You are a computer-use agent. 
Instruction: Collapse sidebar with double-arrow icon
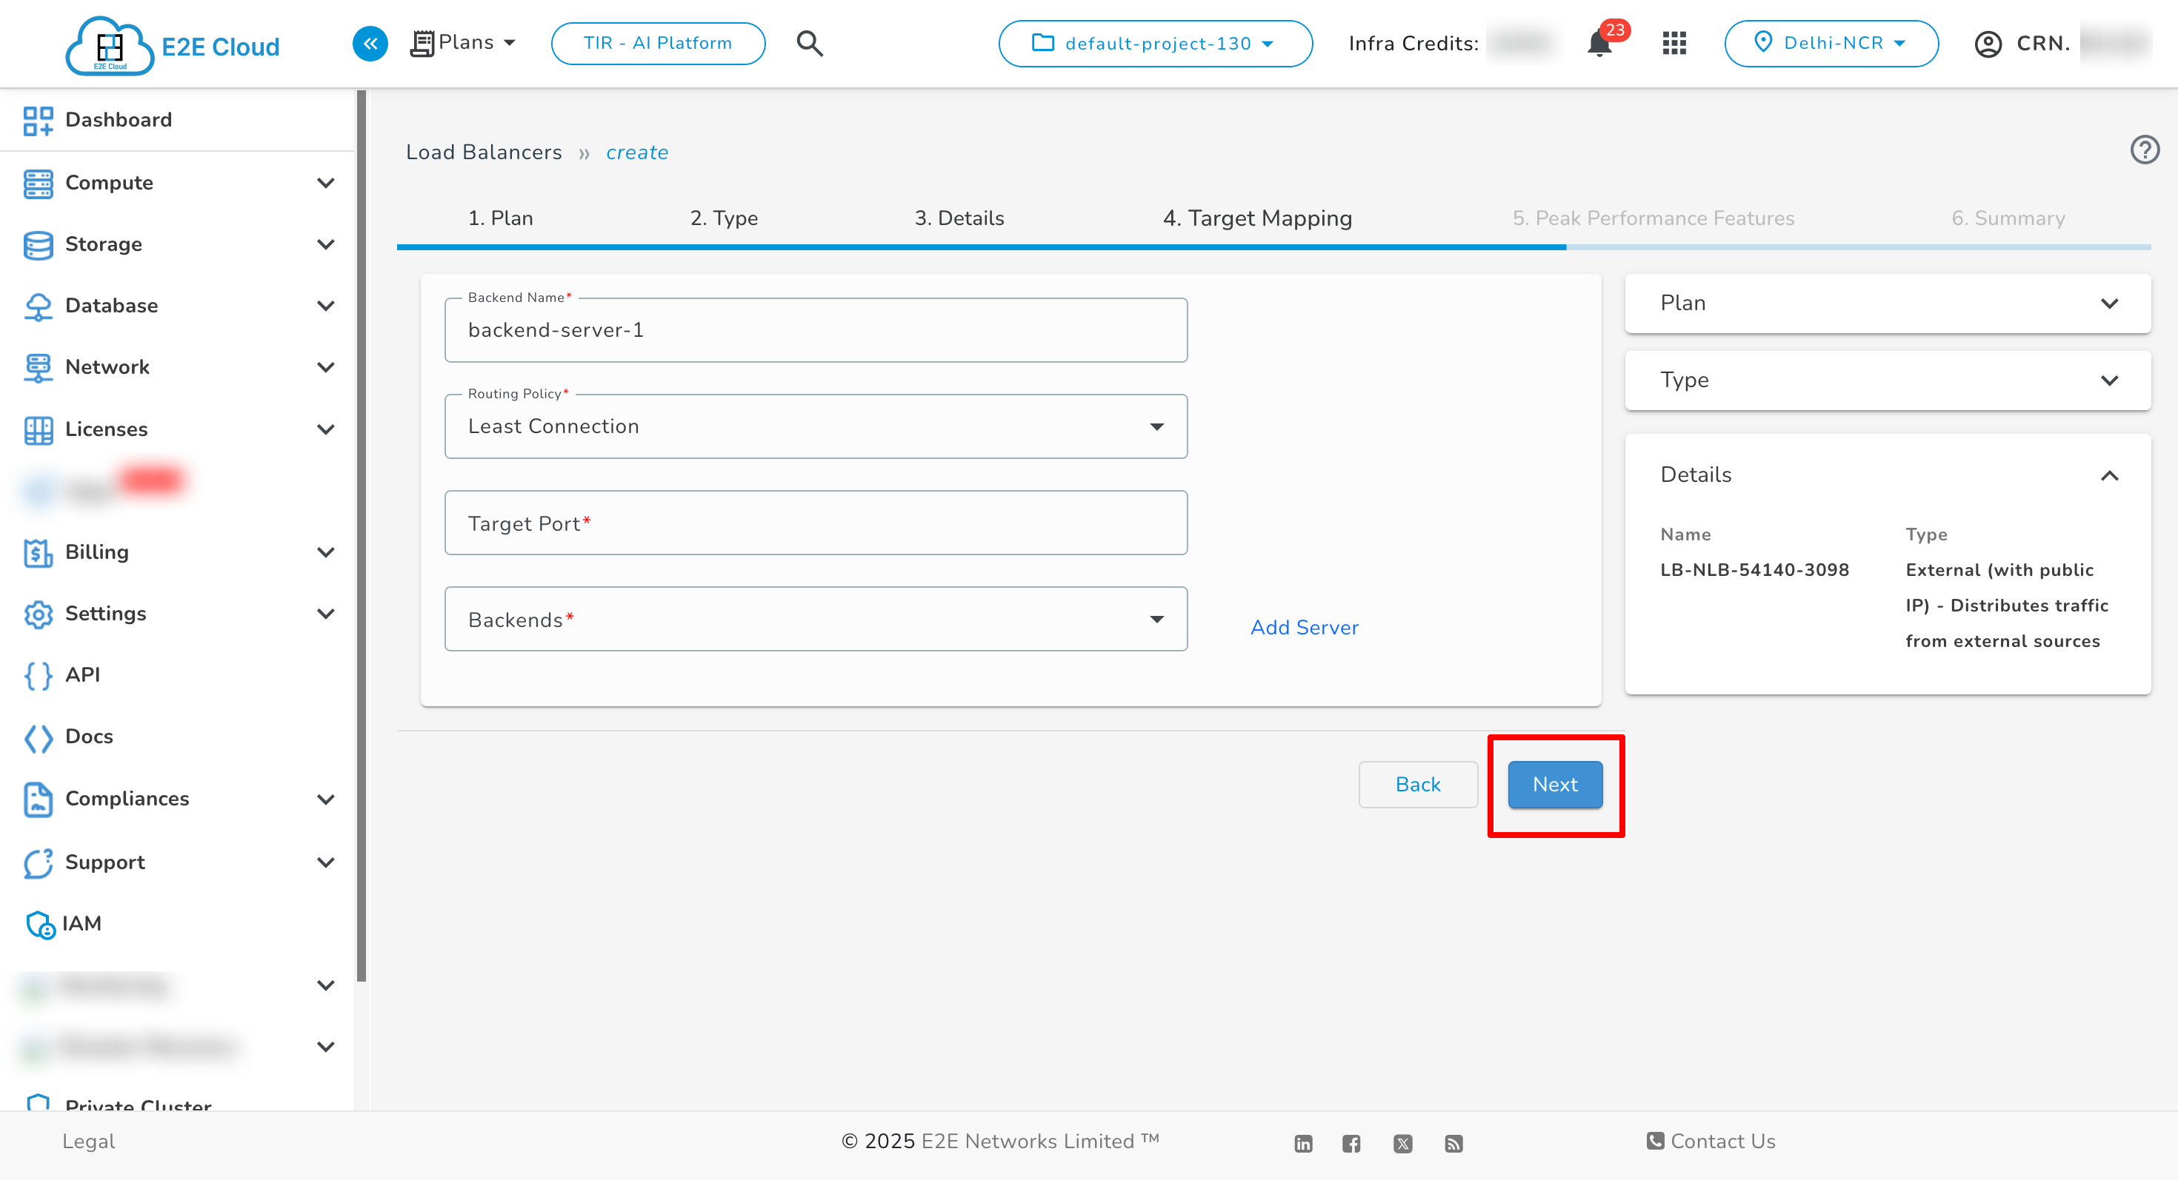(370, 44)
